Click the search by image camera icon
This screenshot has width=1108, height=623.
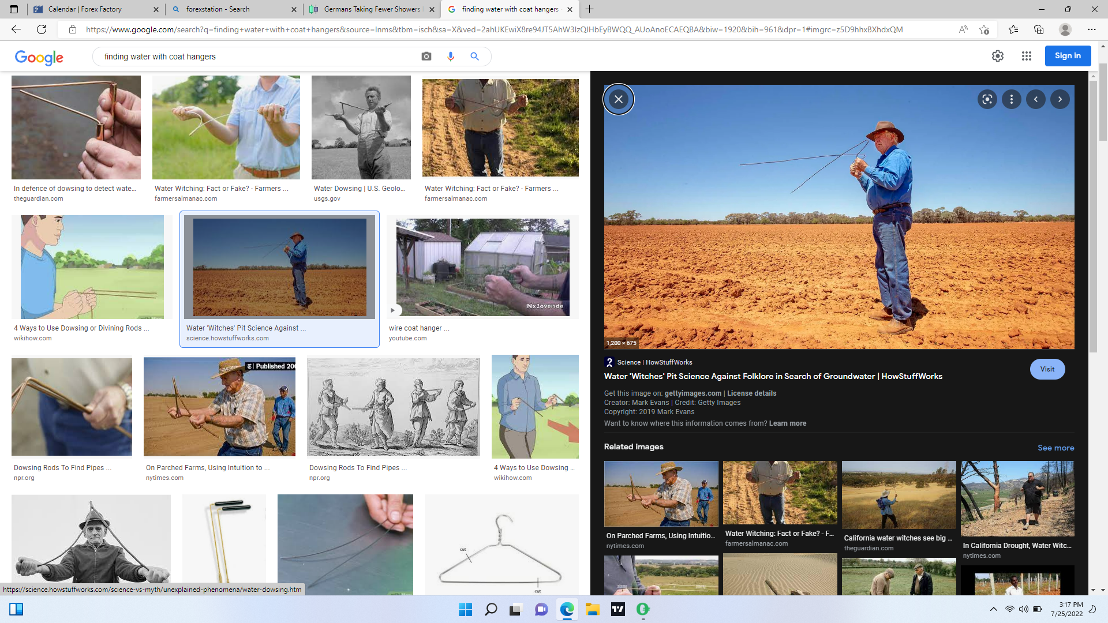426,57
